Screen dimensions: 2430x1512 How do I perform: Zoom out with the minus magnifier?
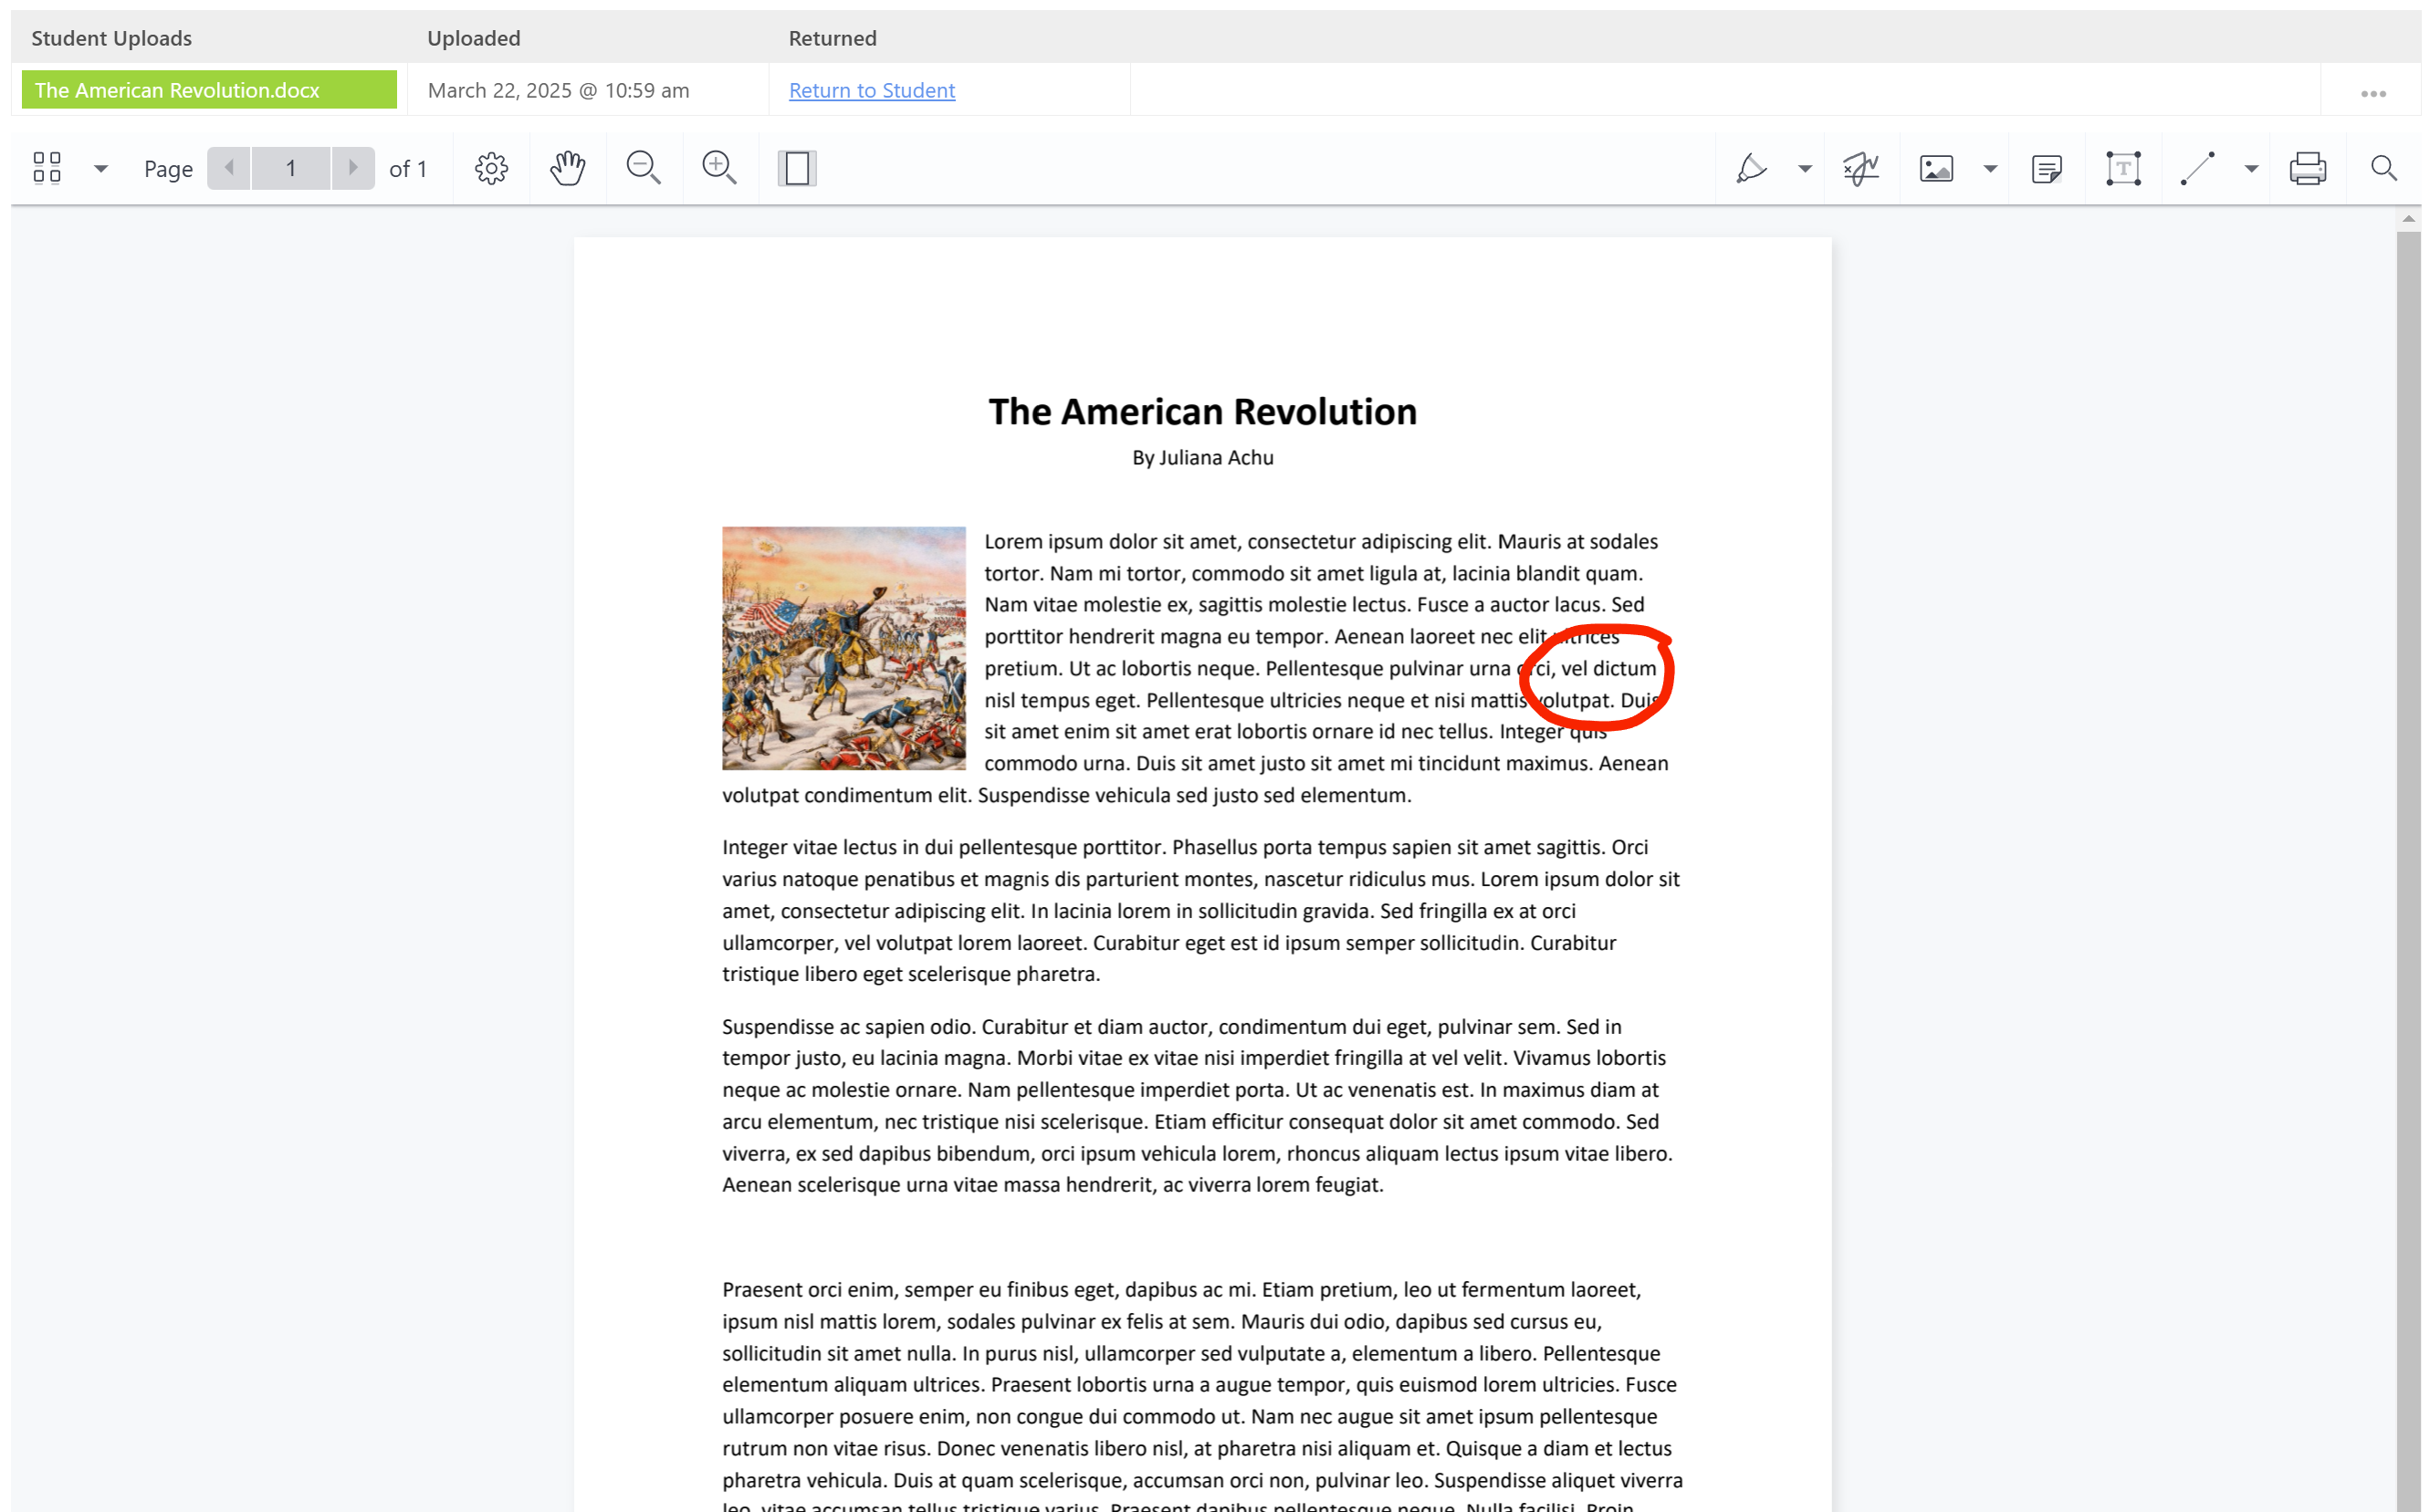[x=644, y=168]
